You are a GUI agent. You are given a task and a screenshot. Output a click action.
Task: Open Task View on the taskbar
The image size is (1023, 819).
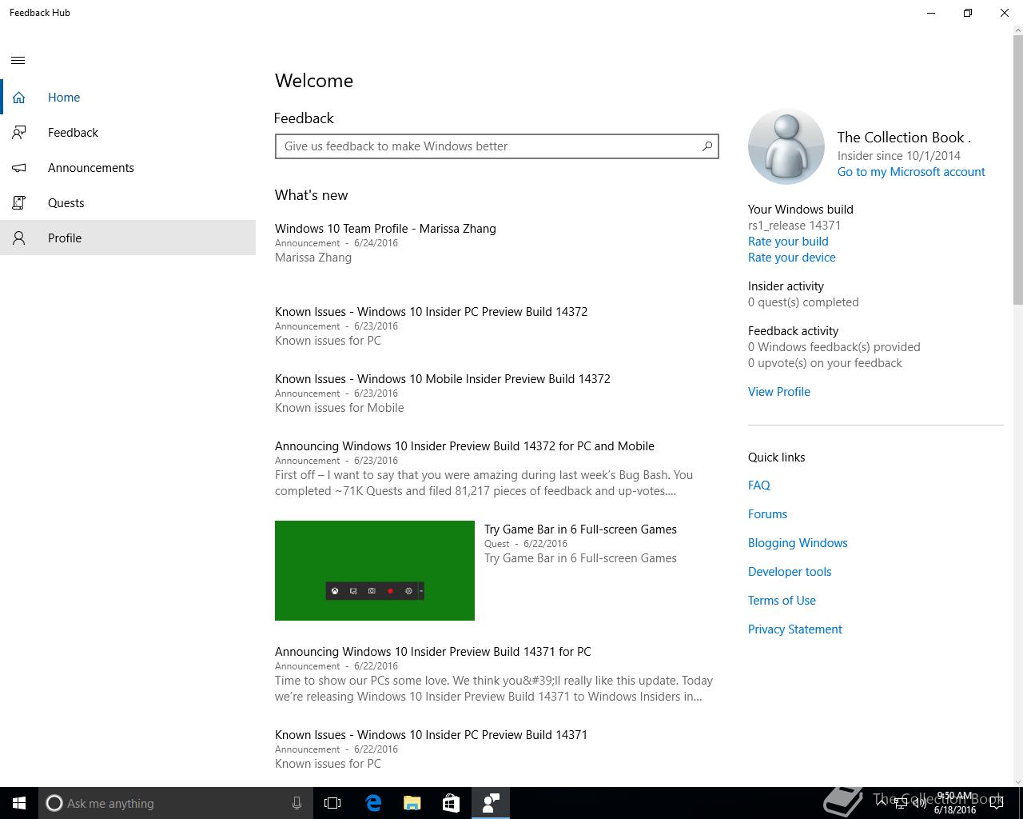(x=332, y=803)
